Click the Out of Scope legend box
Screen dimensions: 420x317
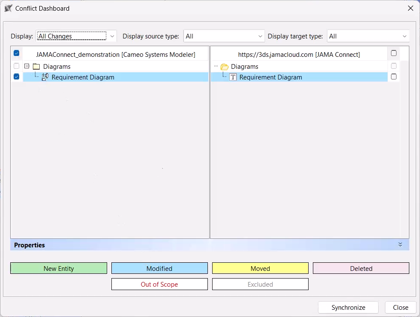click(x=159, y=284)
